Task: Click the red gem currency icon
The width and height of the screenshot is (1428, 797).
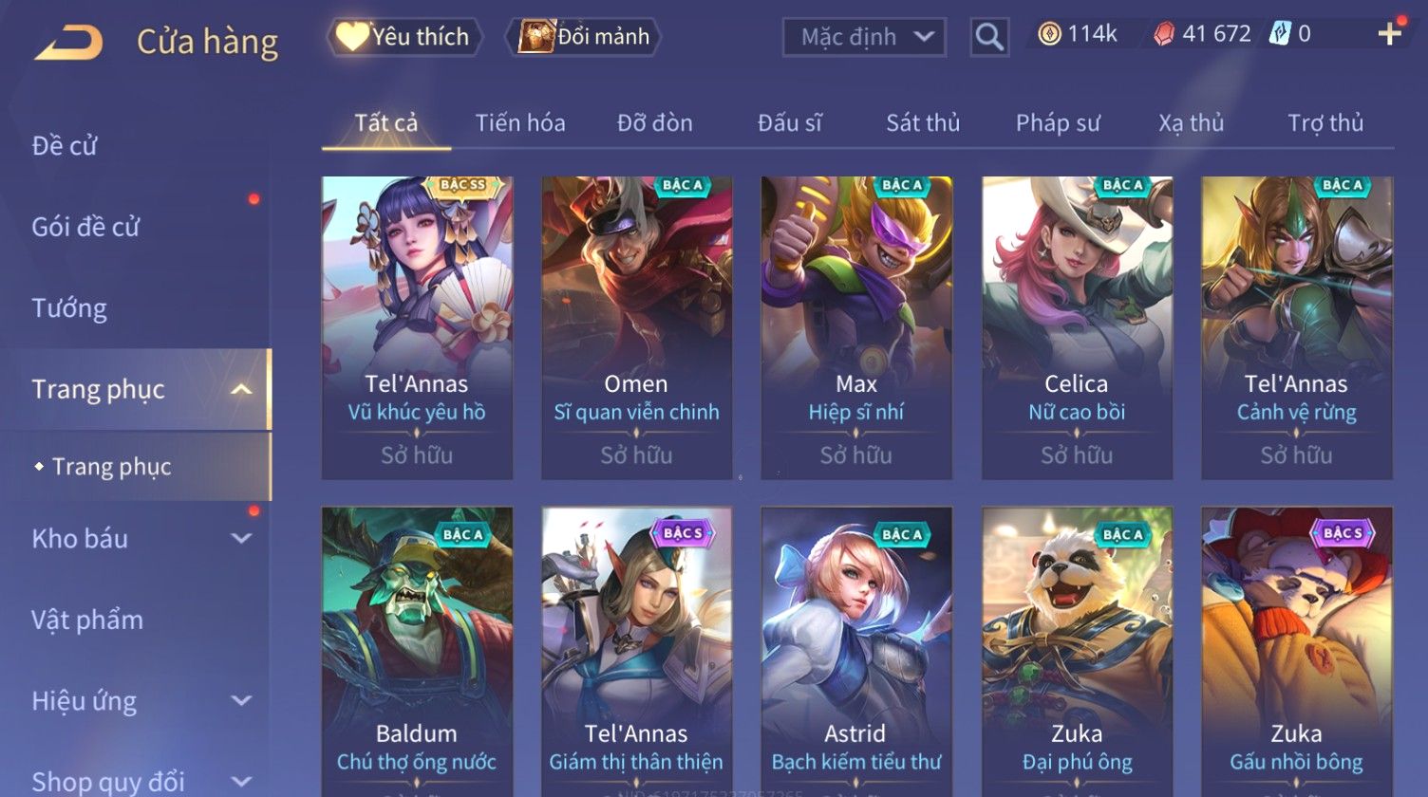Action: click(x=1164, y=34)
